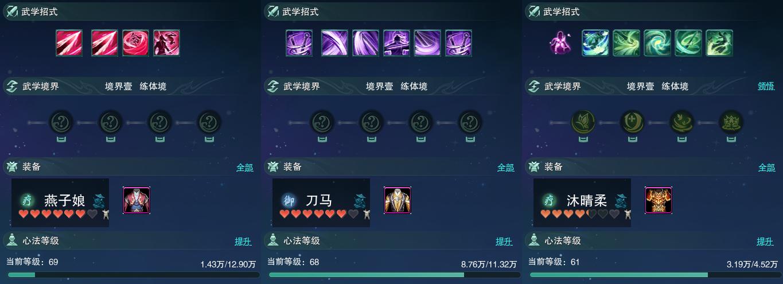Choose the purple swordsman silhouette skill
The image size is (783, 284).
tap(396, 43)
